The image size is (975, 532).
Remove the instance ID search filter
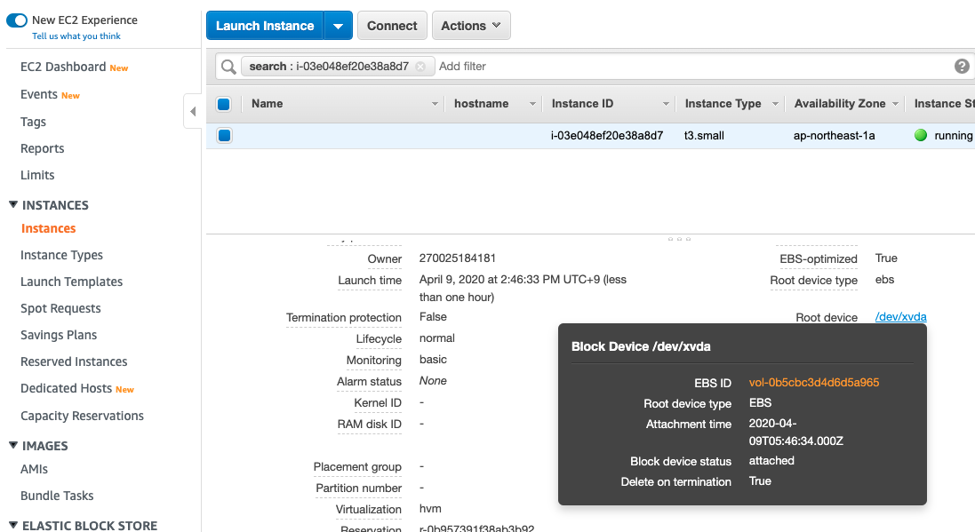pos(421,67)
